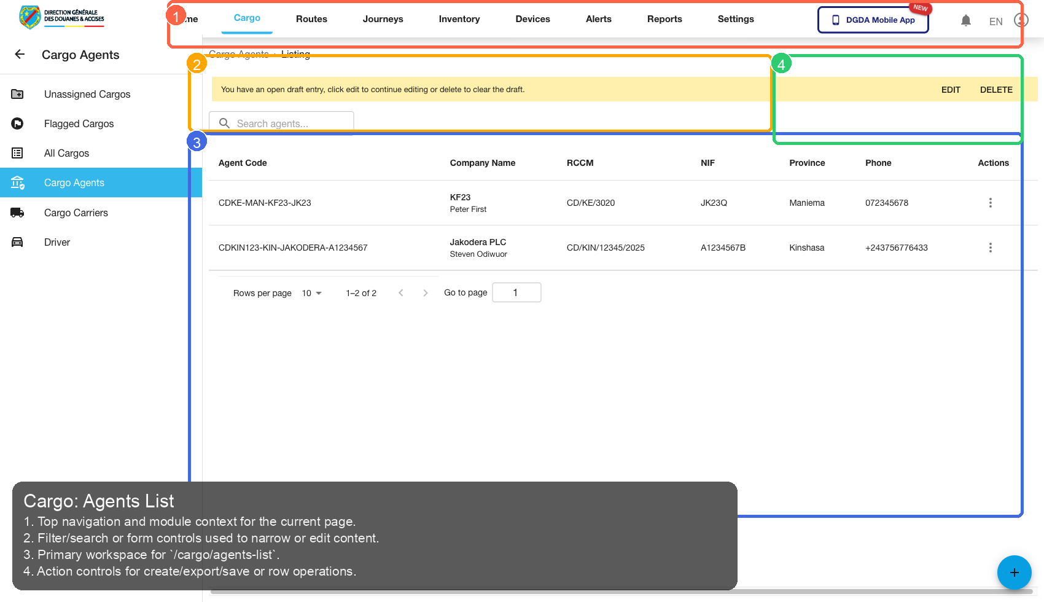Screen dimensions: 1044x602
Task: Click the Go to page number field
Action: (x=516, y=292)
